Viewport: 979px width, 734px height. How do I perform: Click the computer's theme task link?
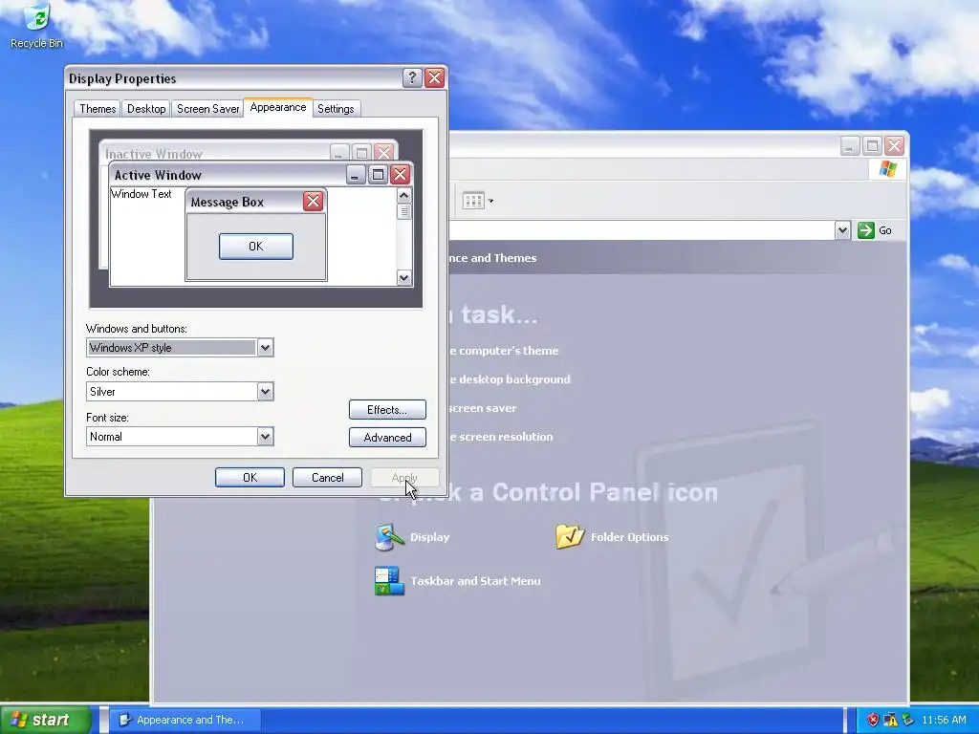click(504, 351)
